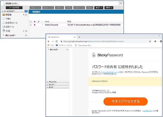Viewport: 163px width, 117px height.
Task: Refresh the inbox with the reload icon
Action: coord(26,15)
